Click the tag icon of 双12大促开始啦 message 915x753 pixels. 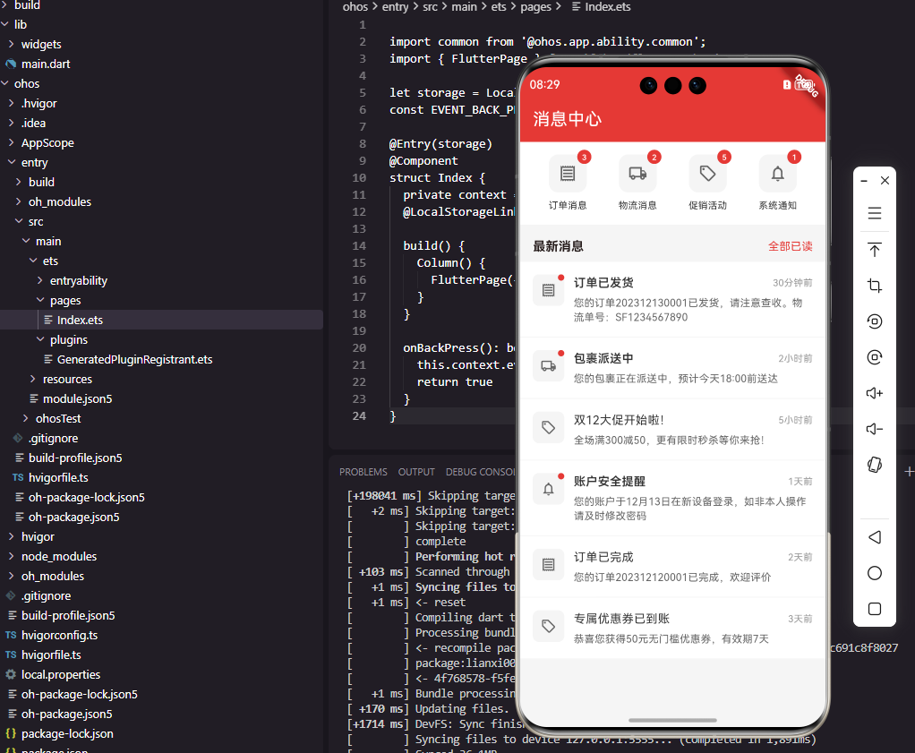(x=548, y=427)
